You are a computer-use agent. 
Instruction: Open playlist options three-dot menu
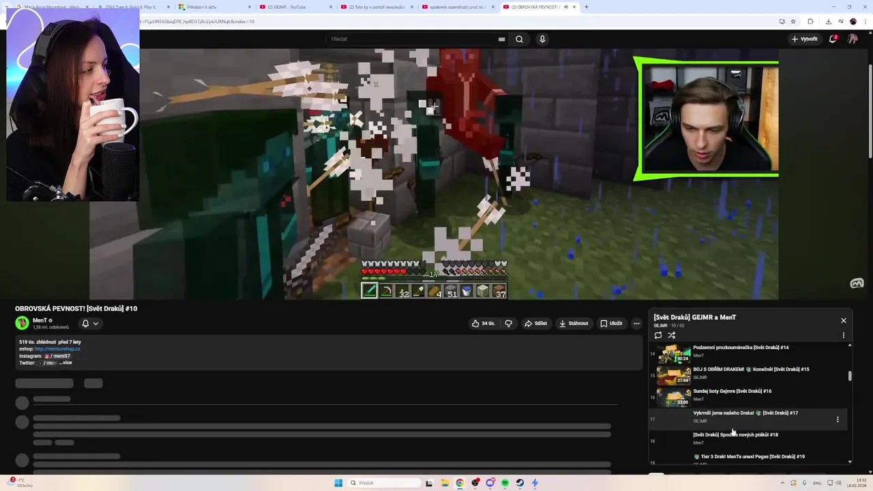click(x=843, y=336)
